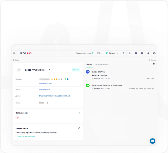Open the hamburger sidebar menu
The image size is (168, 153).
pos(14,53)
